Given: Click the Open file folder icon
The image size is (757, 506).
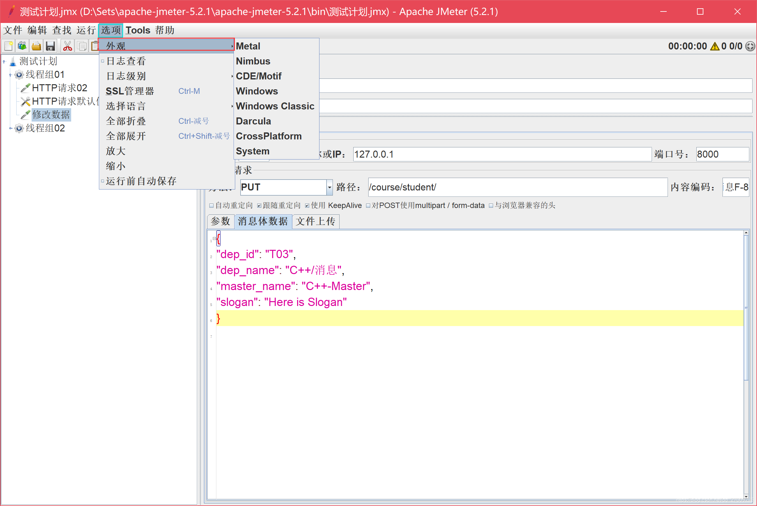Looking at the screenshot, I should pyautogui.click(x=36, y=46).
